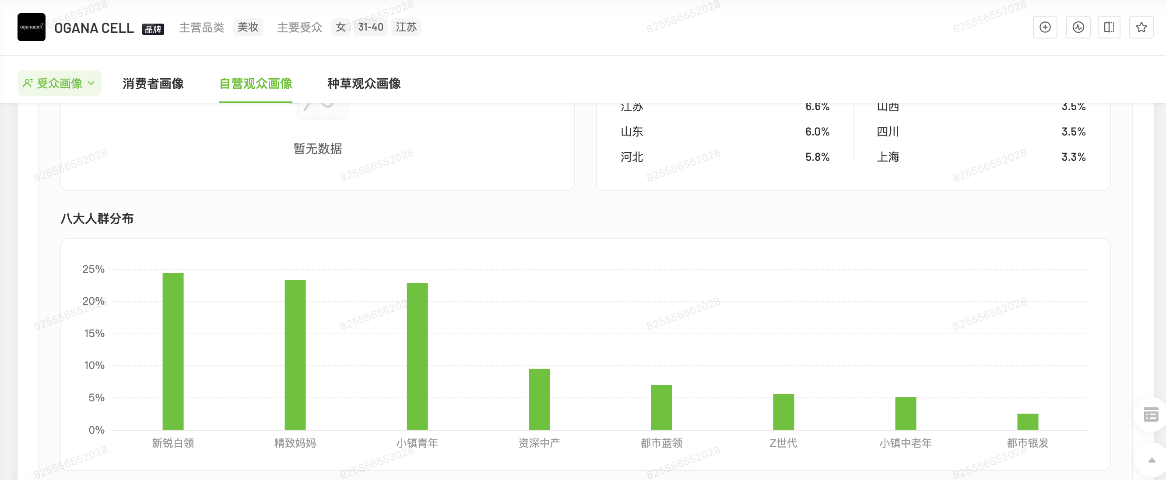Screen dimensions: 1166x480
Task: Click the 31-40 age tag
Action: tap(370, 27)
